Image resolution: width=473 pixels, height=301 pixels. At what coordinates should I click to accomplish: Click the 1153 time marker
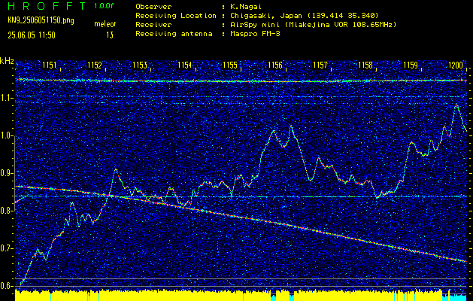(x=140, y=65)
